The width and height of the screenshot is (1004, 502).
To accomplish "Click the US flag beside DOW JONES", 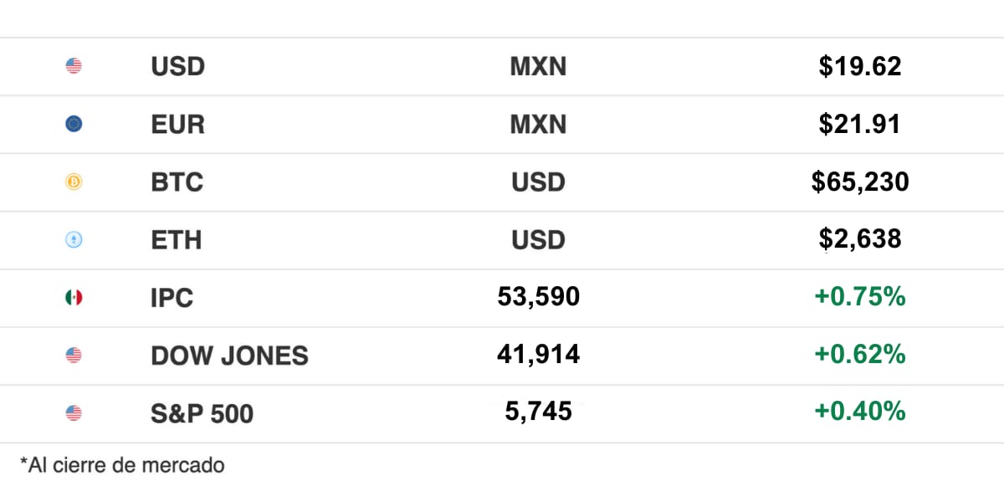I will point(74,356).
